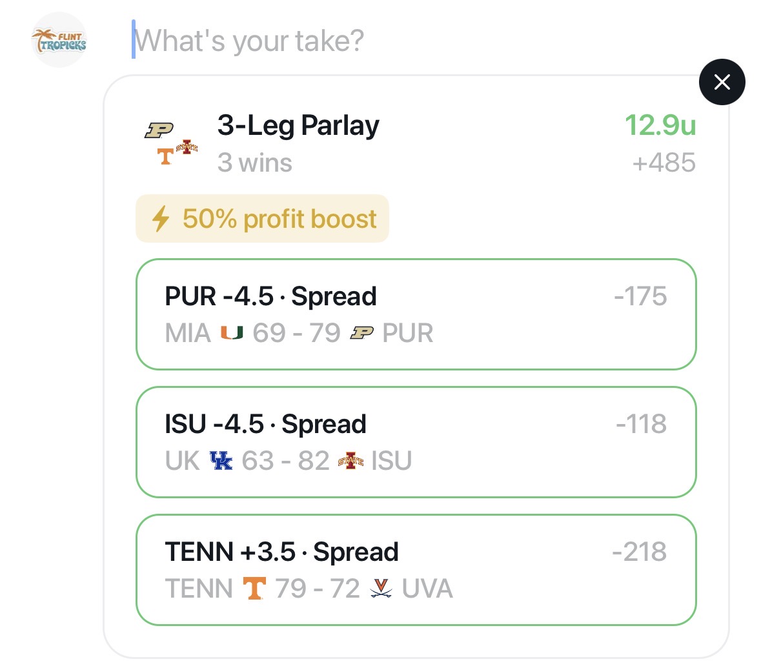
Task: Type in the "What's your take?" field
Action: 387,40
